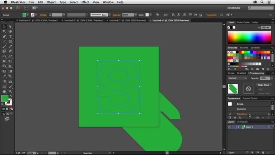Open stroke color dropdown in control bar
The image size is (275, 155).
pos(36,15)
